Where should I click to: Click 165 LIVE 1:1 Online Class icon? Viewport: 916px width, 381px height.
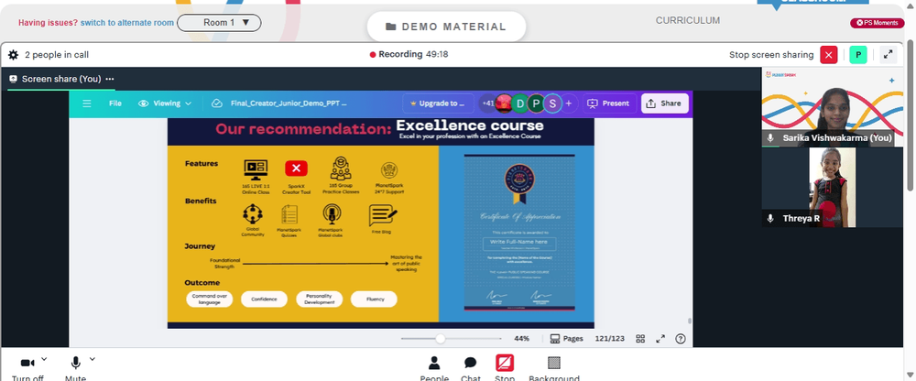coord(256,169)
